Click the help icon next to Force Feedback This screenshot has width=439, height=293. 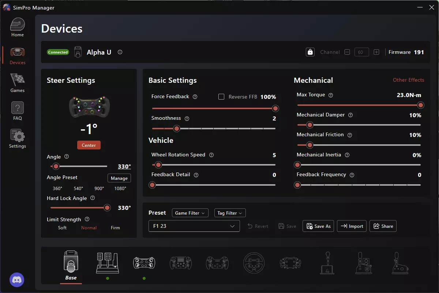[x=195, y=97]
